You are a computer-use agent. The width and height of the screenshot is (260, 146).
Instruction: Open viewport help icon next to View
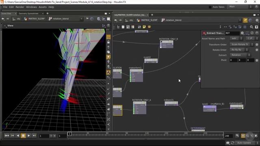point(108,26)
